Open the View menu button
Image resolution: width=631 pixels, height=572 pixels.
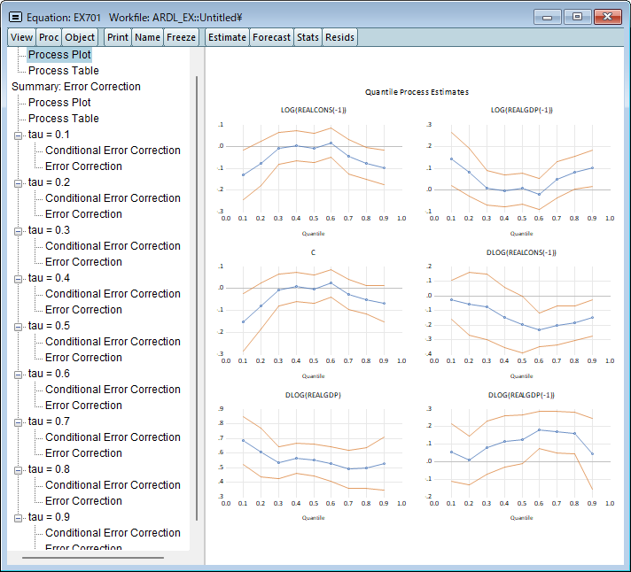click(21, 37)
